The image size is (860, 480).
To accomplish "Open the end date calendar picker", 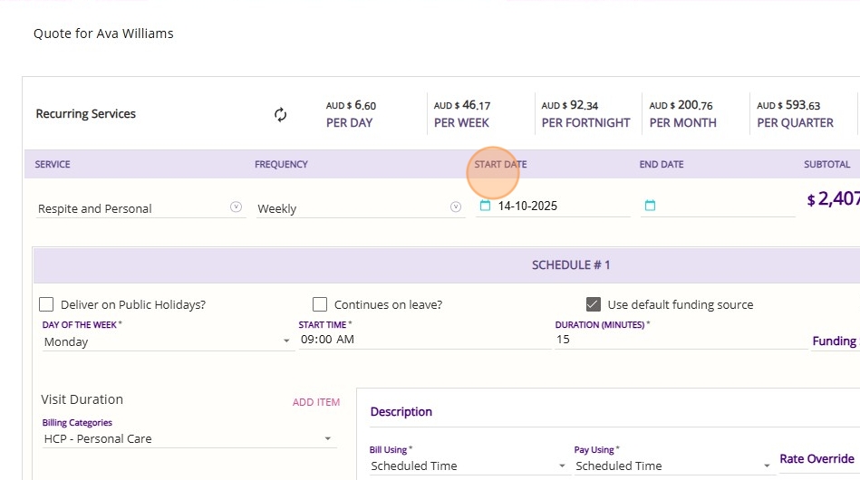I will [x=649, y=206].
